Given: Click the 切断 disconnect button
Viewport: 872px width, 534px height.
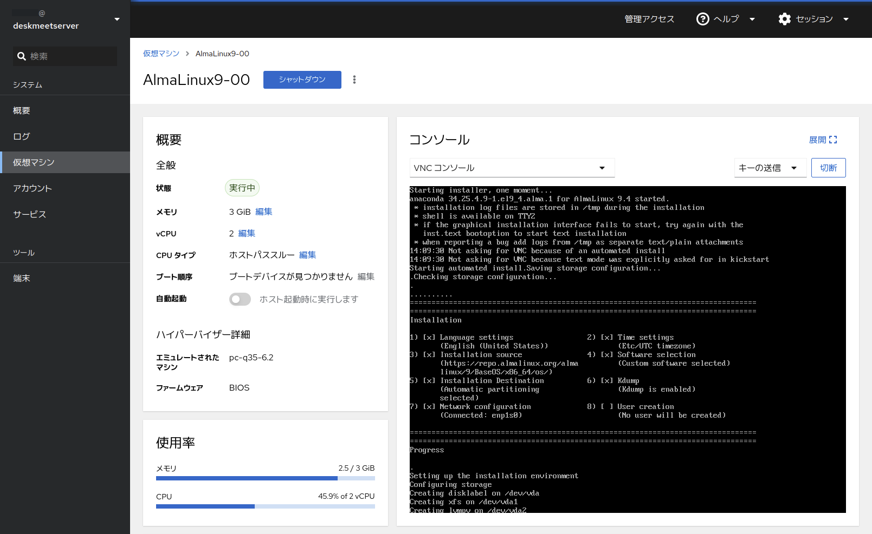Looking at the screenshot, I should tap(828, 168).
